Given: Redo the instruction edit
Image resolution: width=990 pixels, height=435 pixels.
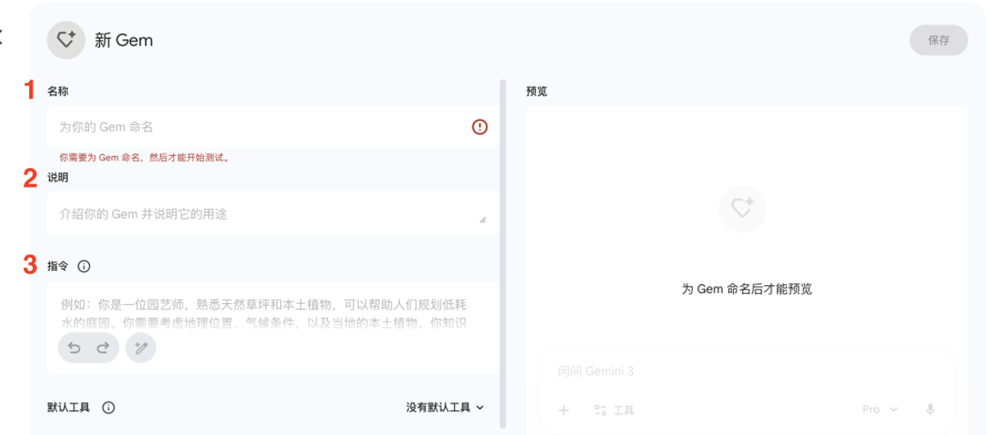Looking at the screenshot, I should [102, 348].
